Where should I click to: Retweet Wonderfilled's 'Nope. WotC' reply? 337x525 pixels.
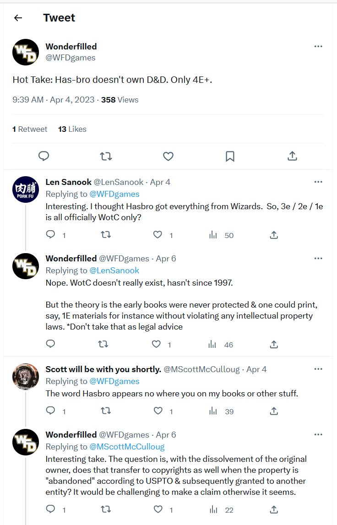click(103, 344)
